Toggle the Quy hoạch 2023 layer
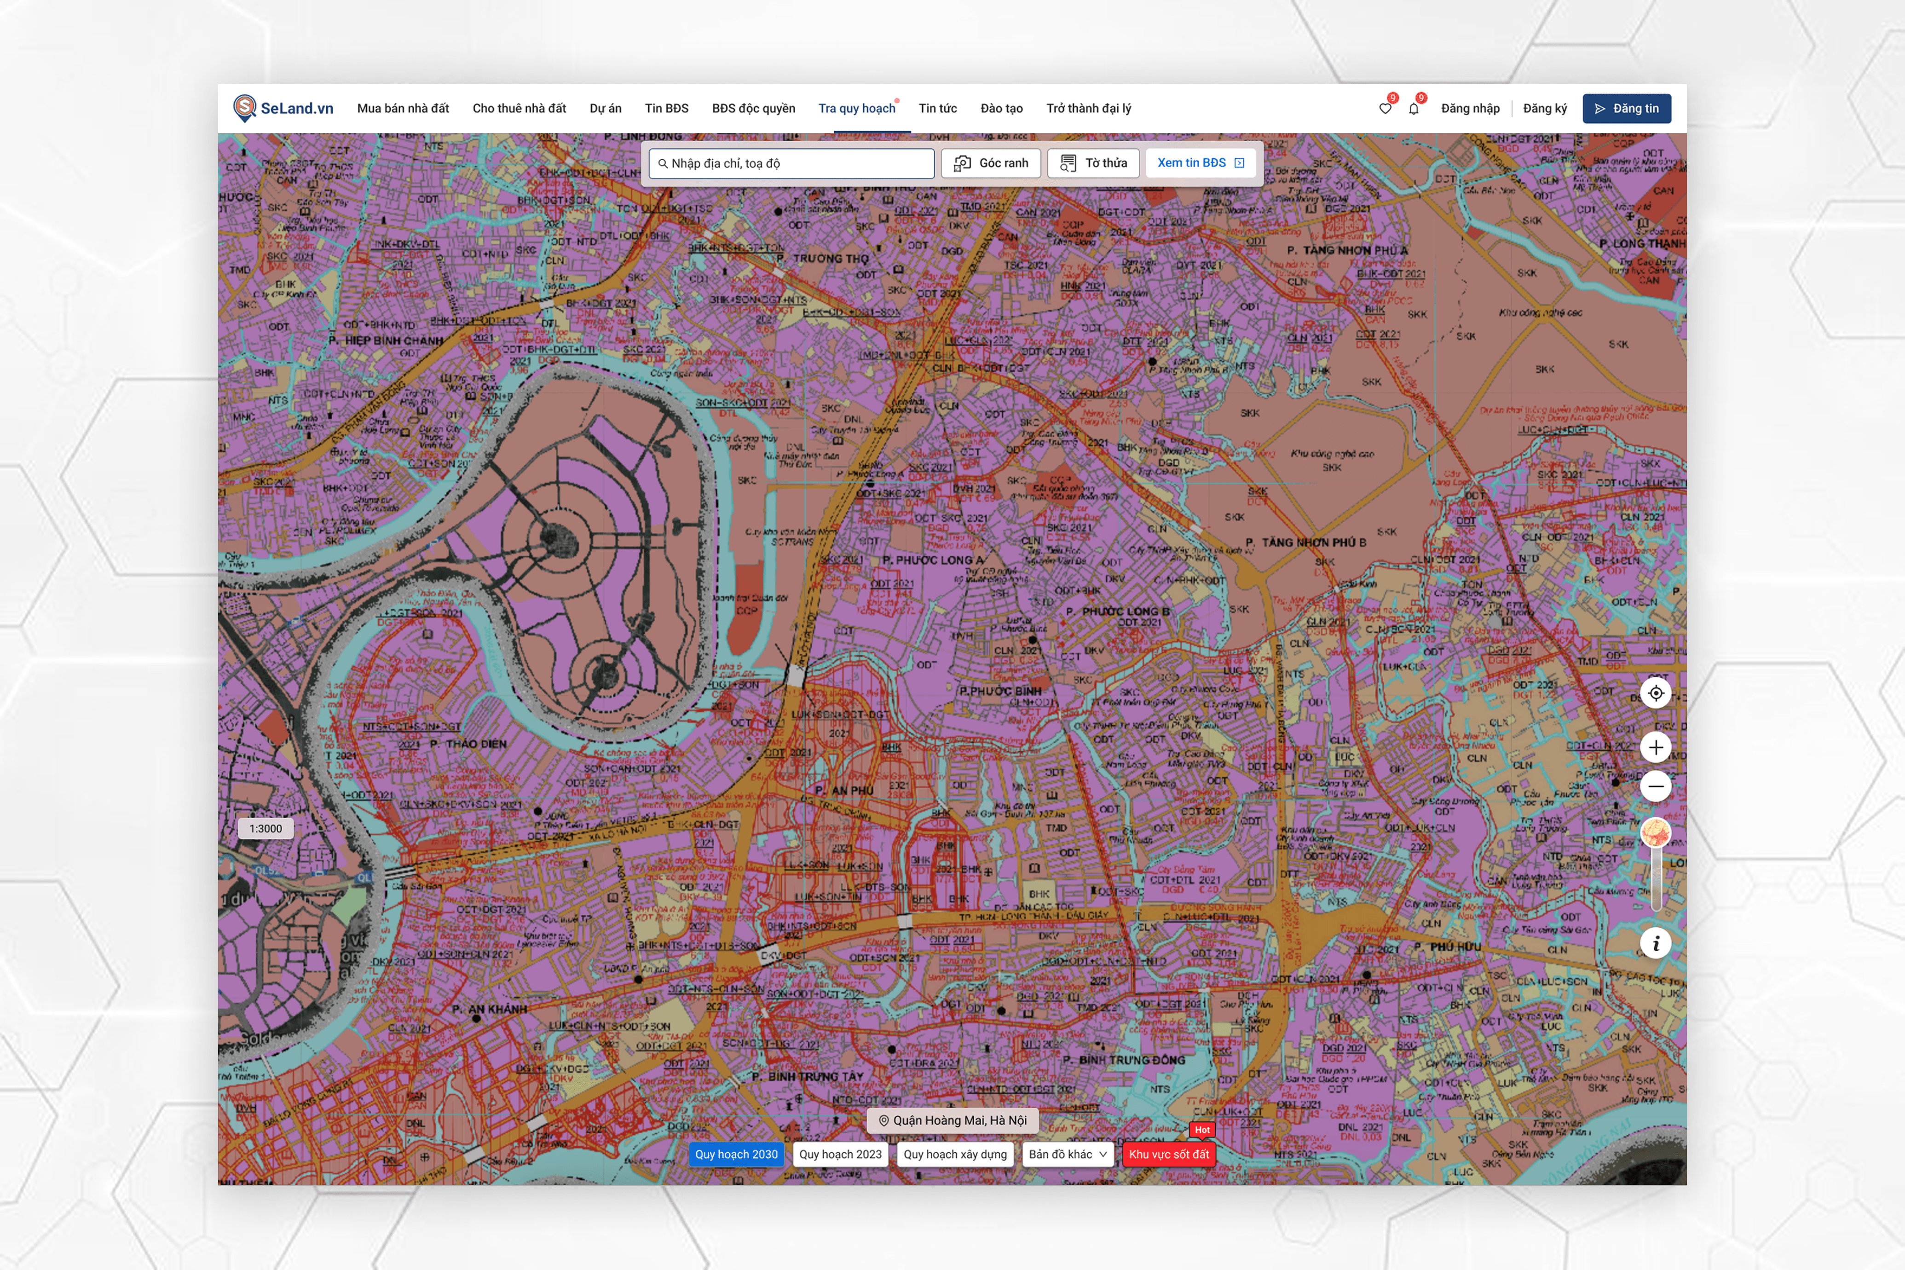The image size is (1905, 1270). 840,1154
